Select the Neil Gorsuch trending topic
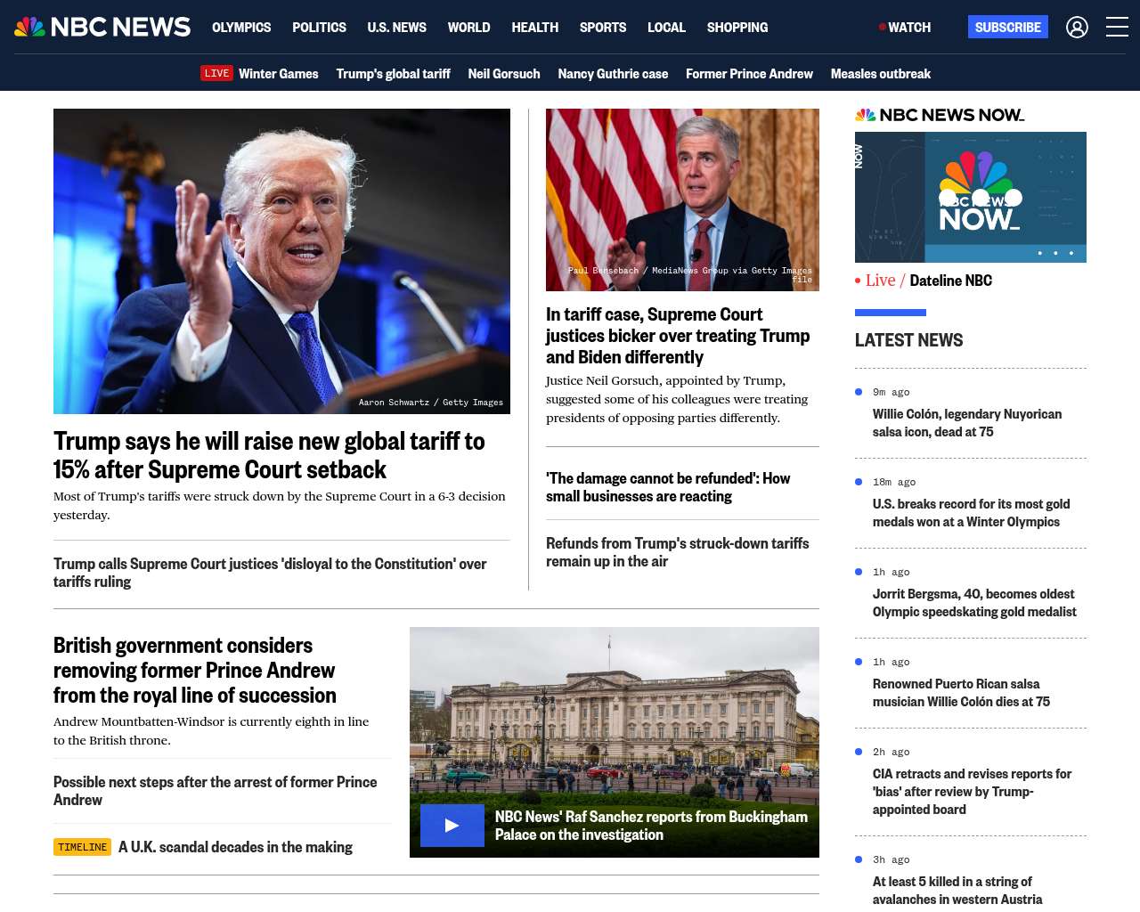 tap(504, 74)
